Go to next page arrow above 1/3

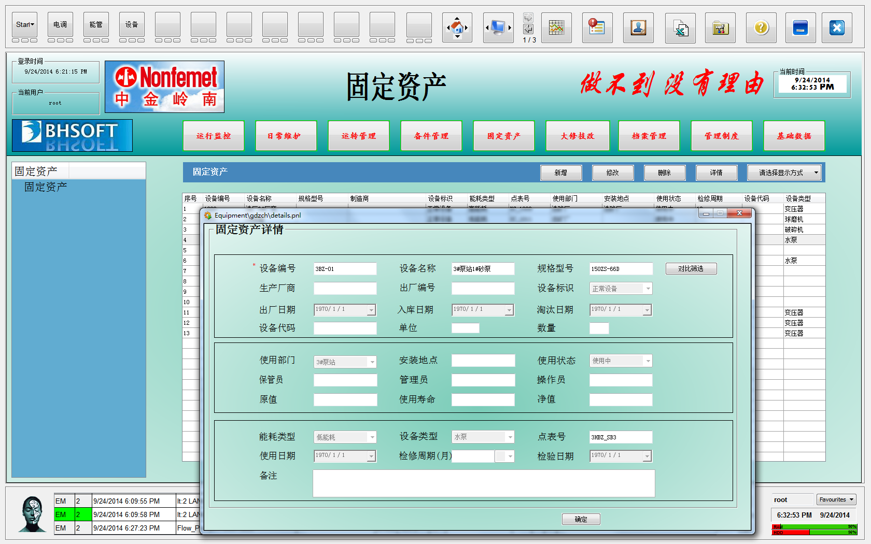click(x=528, y=18)
